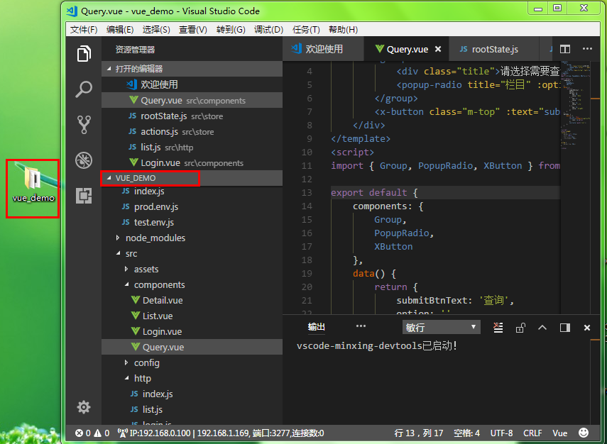Open the Manage gear settings icon

(x=84, y=407)
